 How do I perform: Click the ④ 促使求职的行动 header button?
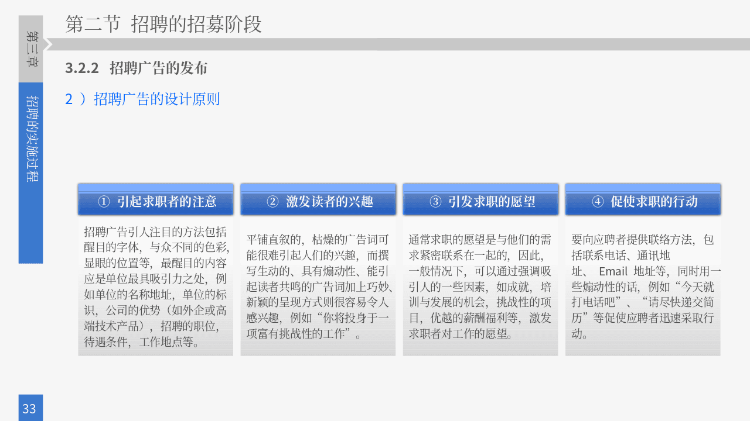[x=643, y=199]
